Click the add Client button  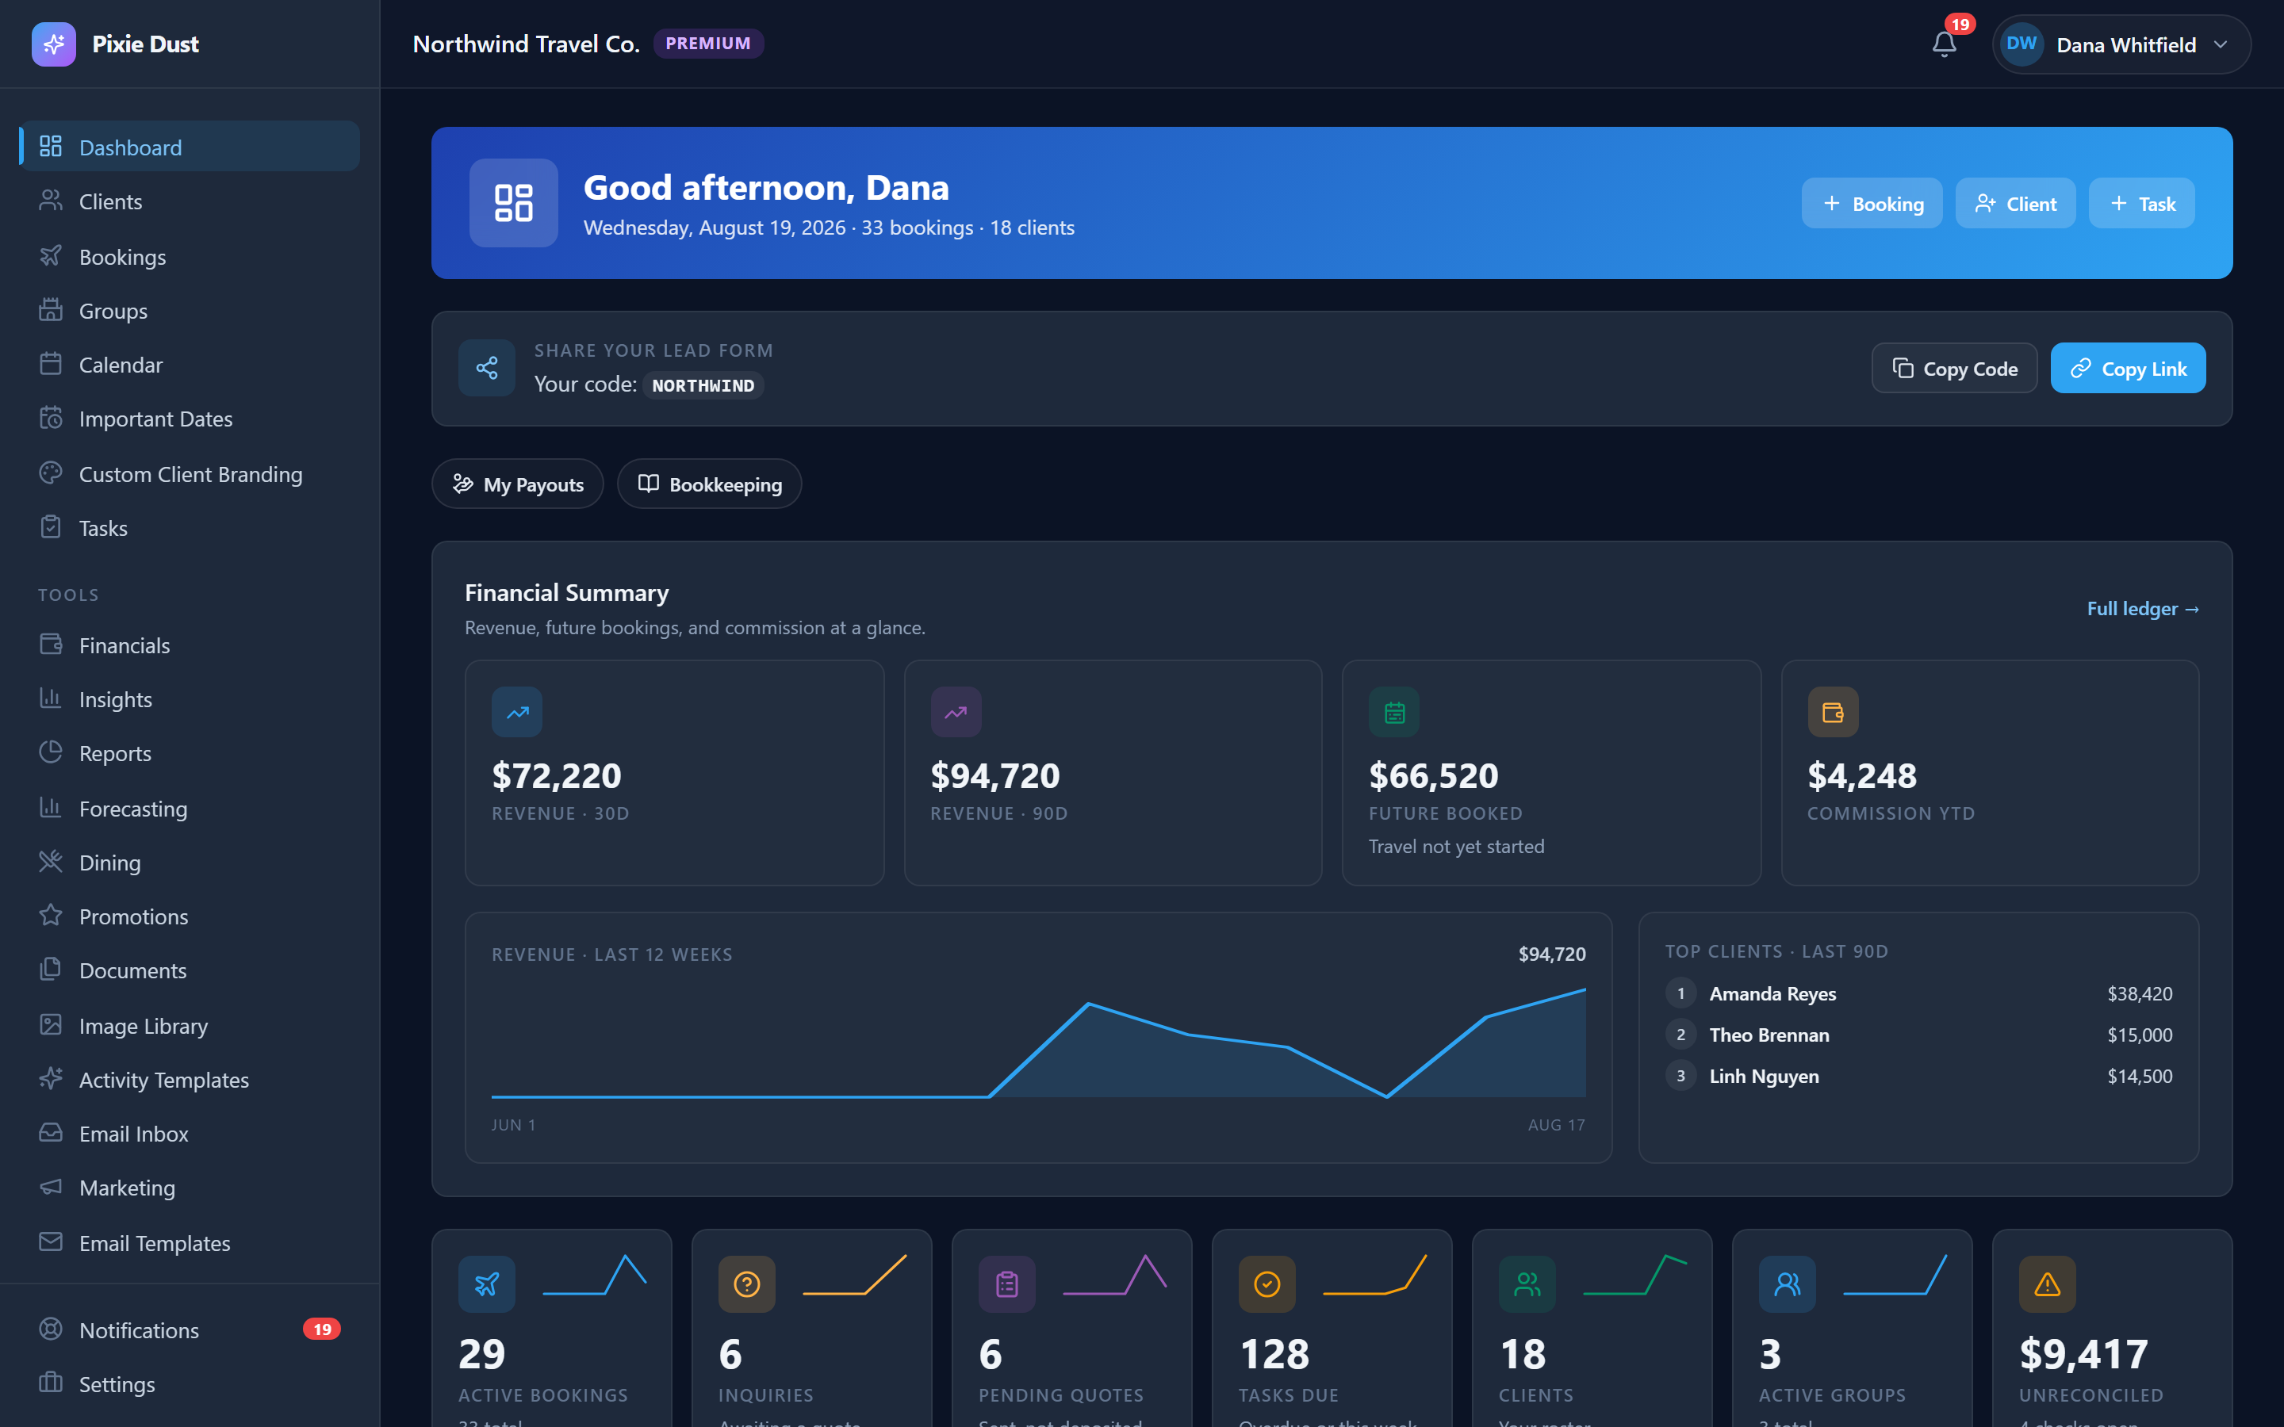coord(2015,203)
